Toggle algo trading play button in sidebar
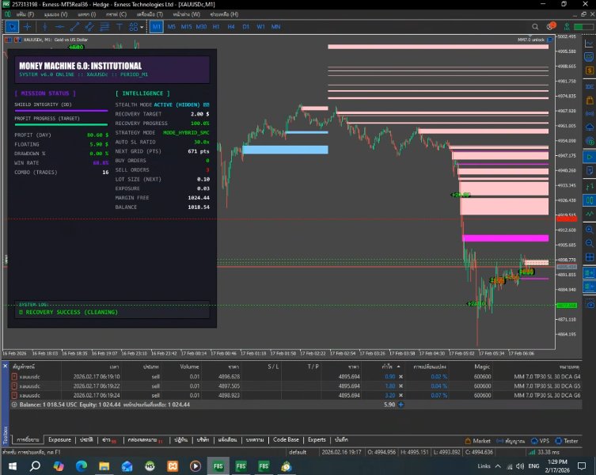Screen dimensions: 596x475 point(590,157)
